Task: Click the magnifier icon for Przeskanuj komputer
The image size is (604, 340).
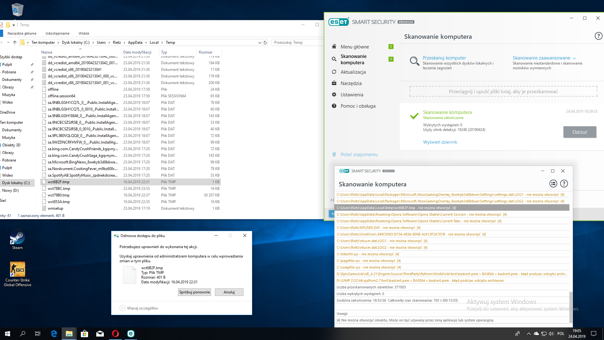Action: point(414,61)
